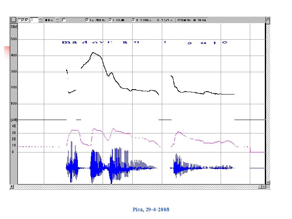
Task: Click the 500 label on Hz axis
Action: tap(14, 39)
